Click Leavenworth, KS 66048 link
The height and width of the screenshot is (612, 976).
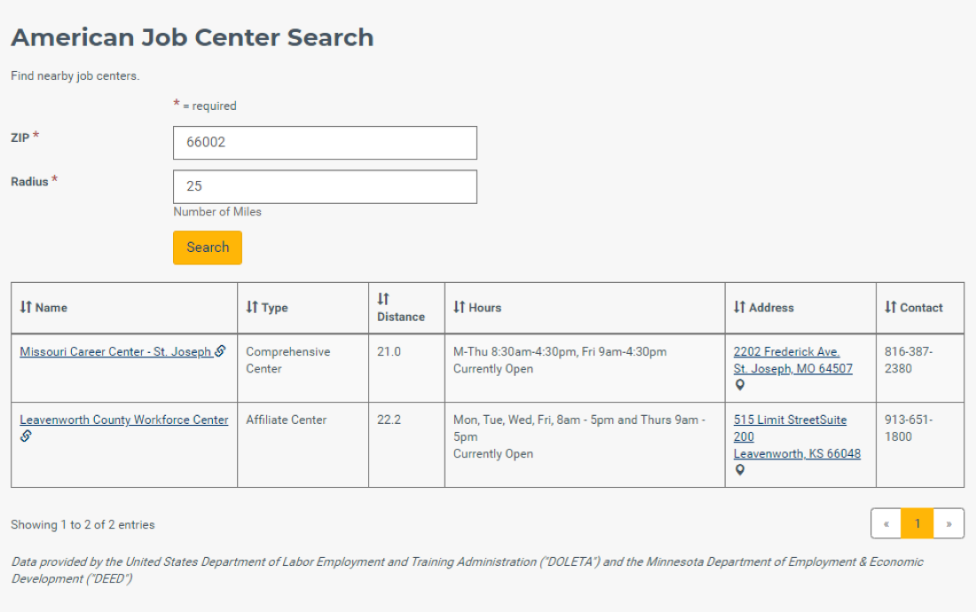click(797, 454)
